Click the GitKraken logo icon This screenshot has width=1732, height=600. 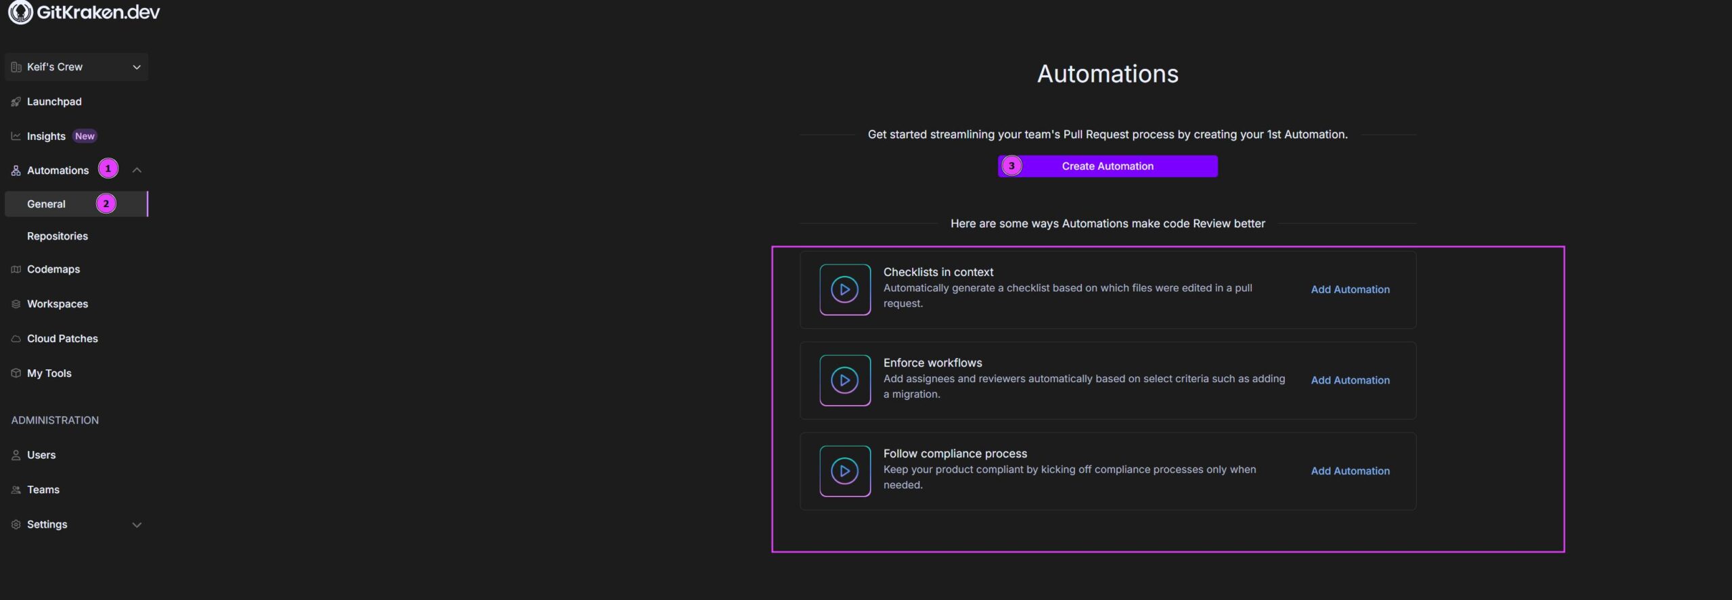(x=20, y=12)
